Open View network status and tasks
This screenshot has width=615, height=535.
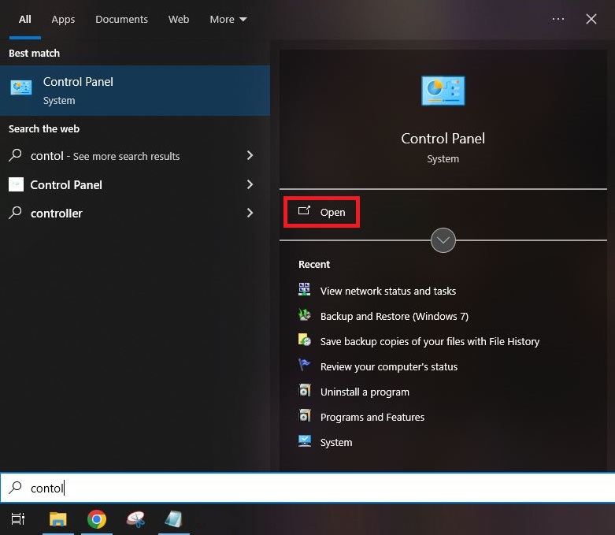tap(387, 291)
